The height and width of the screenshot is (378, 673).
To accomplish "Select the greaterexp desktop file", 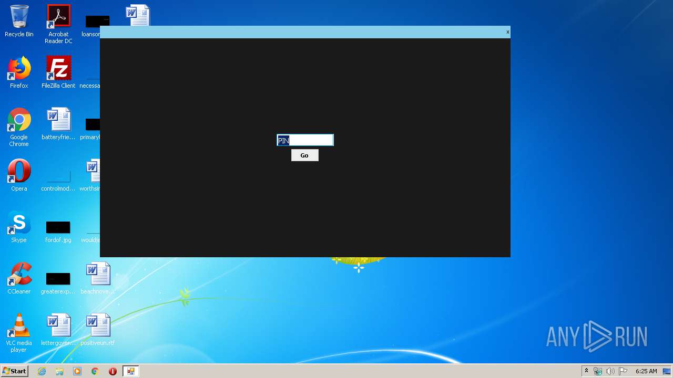I will (58, 282).
